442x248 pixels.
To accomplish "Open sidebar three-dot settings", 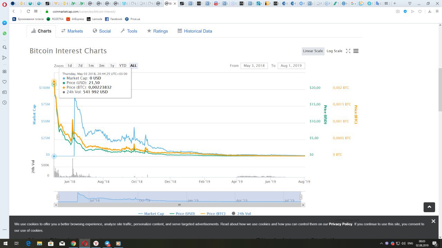I will (x=4, y=229).
